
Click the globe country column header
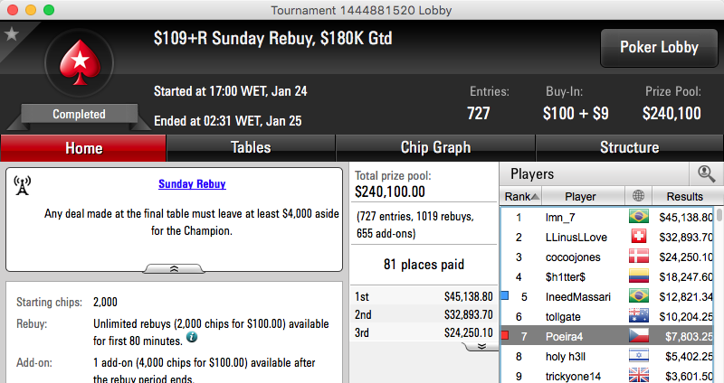click(638, 196)
